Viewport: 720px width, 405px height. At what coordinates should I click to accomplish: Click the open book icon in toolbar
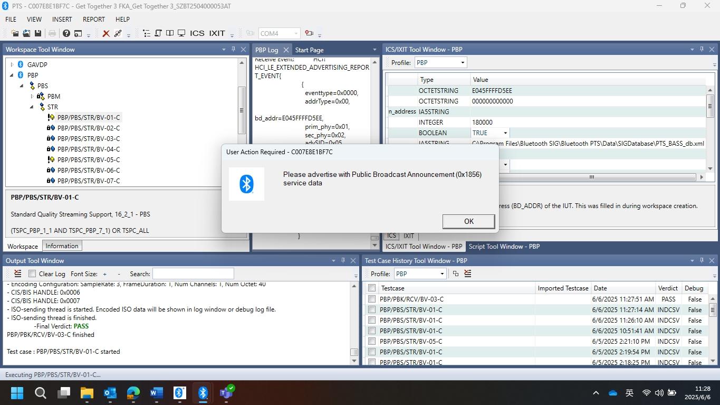[170, 33]
